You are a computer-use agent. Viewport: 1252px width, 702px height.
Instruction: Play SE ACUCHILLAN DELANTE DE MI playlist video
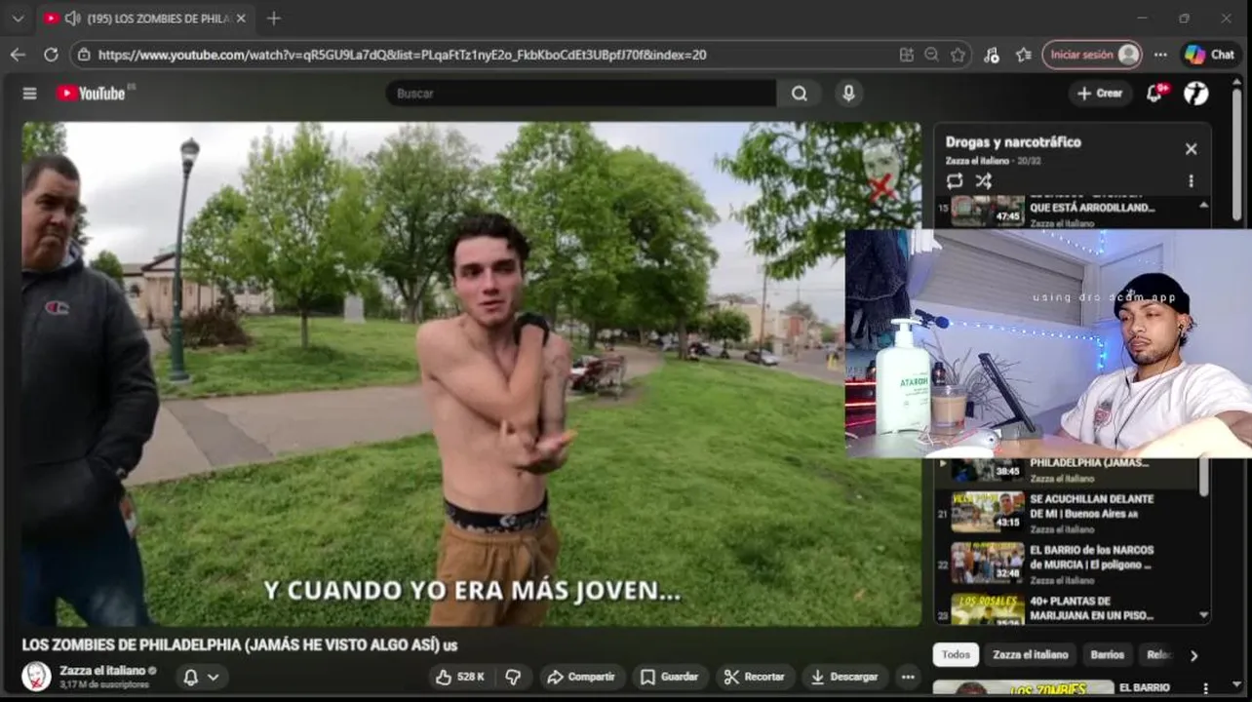(1069, 513)
